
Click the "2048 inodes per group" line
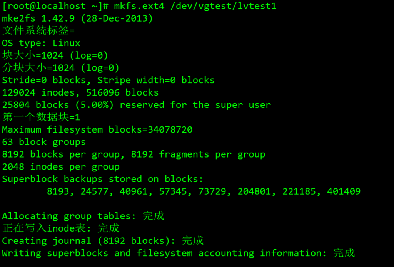click(x=61, y=167)
